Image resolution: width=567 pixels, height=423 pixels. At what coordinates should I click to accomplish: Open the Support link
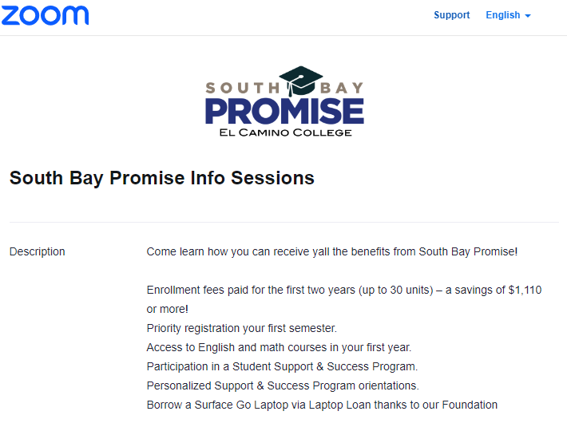pos(452,15)
